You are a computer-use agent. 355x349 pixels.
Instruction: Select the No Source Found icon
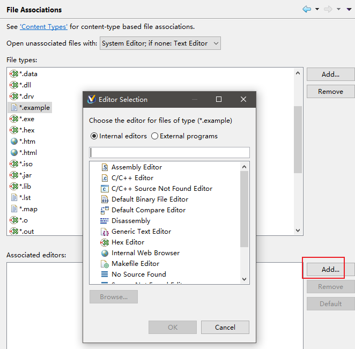tap(105, 274)
